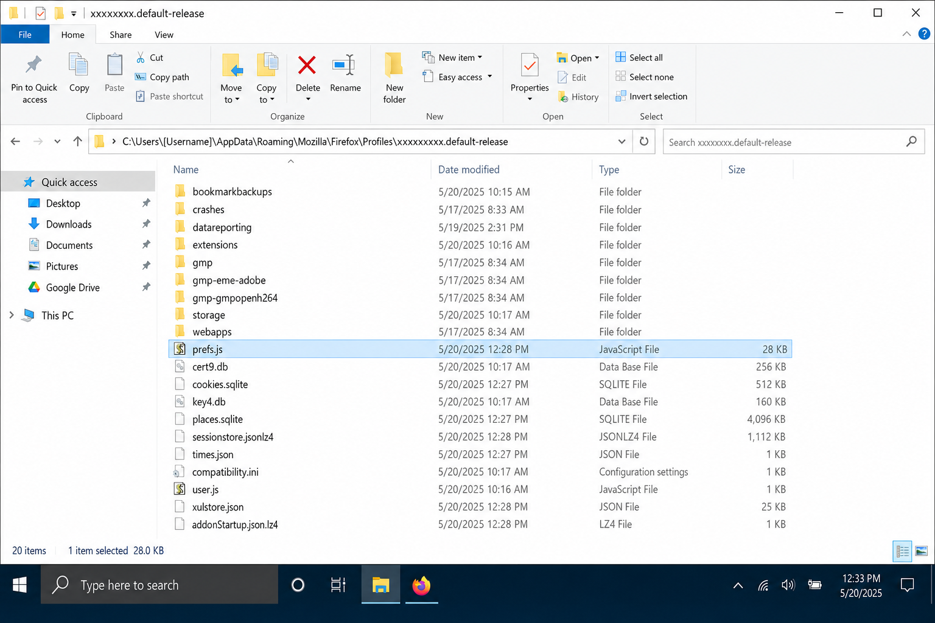Switch to the Share ribbon tab
The width and height of the screenshot is (935, 623).
click(121, 35)
